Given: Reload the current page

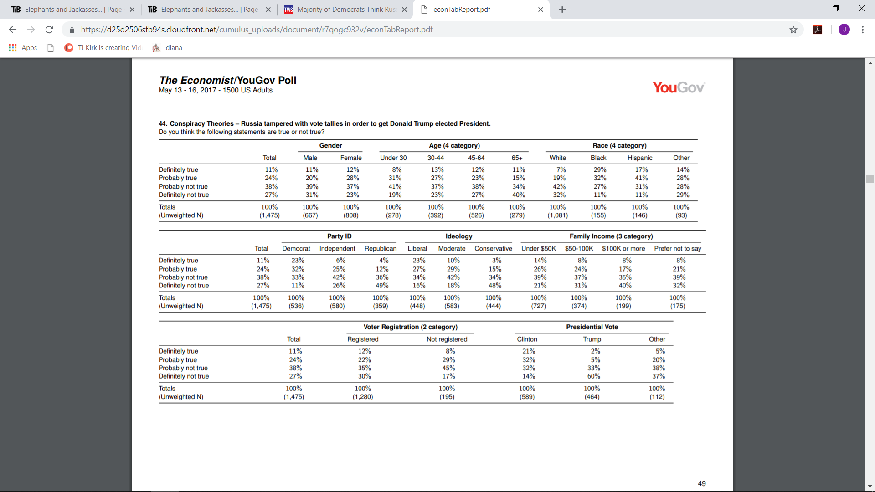Looking at the screenshot, I should [49, 30].
